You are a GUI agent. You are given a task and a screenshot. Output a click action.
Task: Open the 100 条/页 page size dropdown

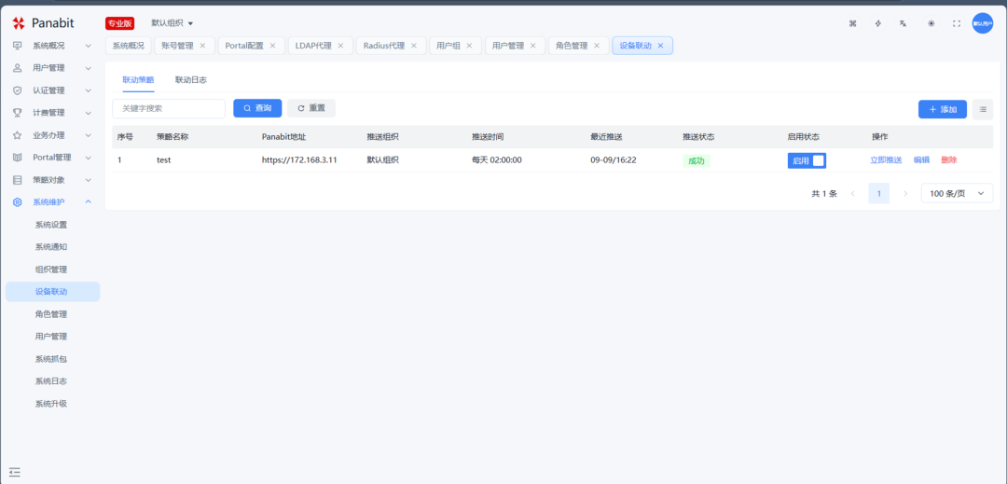957,193
